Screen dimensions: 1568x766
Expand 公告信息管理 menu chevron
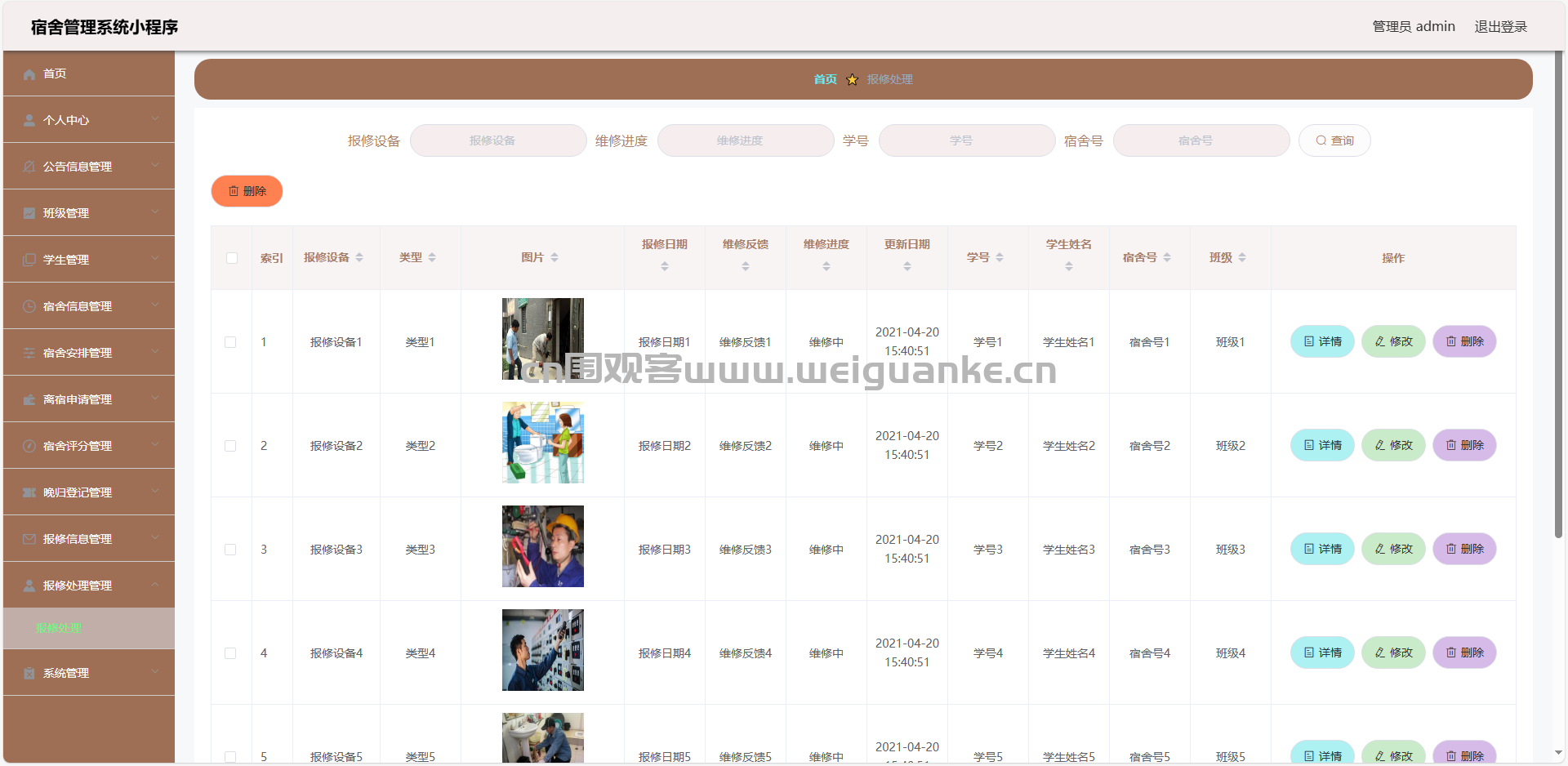155,166
